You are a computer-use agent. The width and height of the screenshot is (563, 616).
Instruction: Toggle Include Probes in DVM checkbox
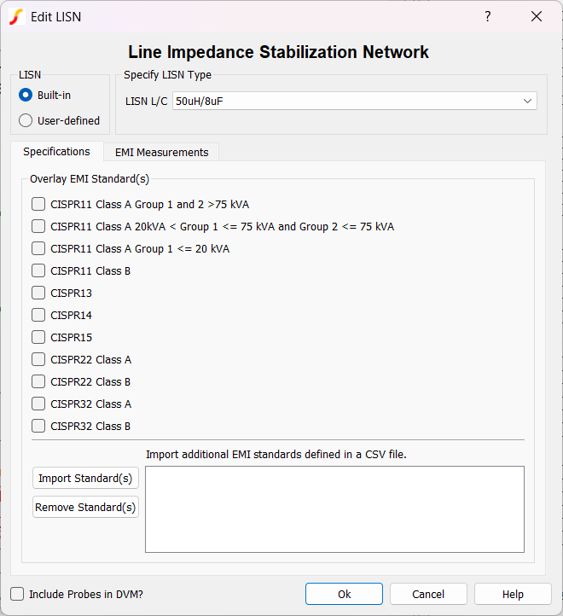pyautogui.click(x=17, y=594)
